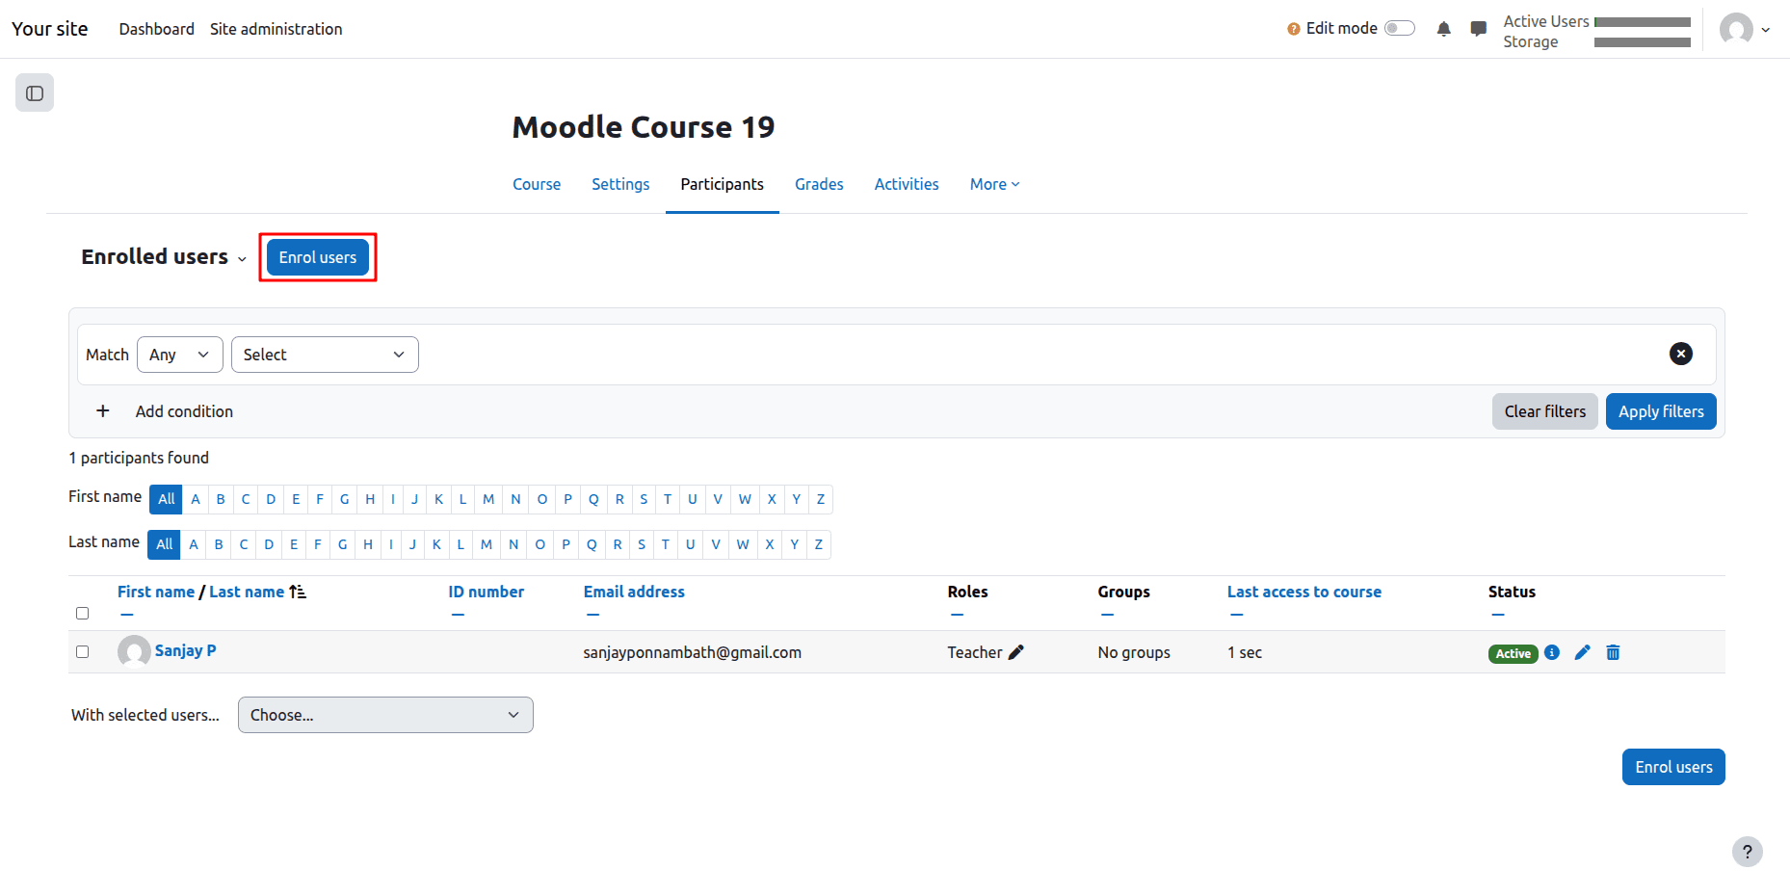Open notifications bell icon

point(1443,29)
